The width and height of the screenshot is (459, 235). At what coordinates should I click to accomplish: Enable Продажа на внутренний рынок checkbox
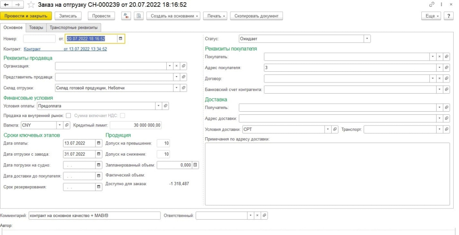[68, 115]
